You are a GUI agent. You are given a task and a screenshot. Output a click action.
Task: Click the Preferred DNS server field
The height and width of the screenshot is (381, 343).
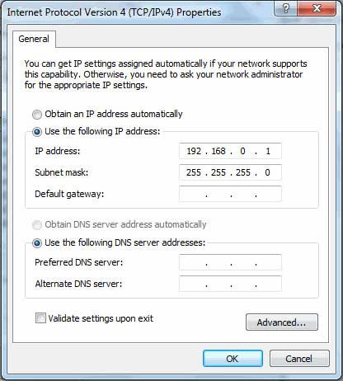click(x=230, y=262)
